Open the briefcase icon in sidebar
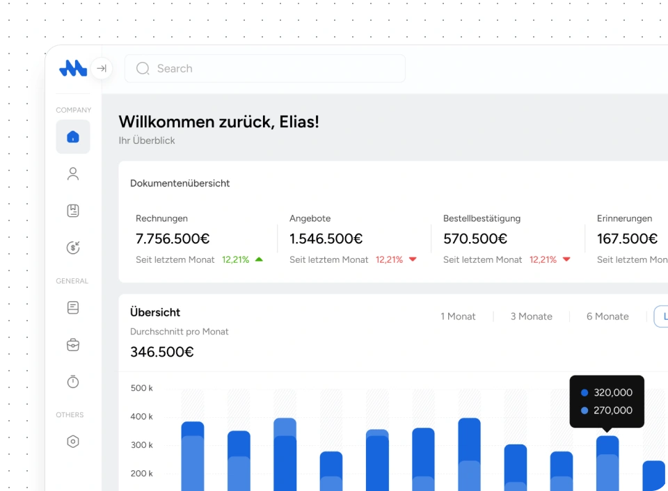 pyautogui.click(x=73, y=345)
